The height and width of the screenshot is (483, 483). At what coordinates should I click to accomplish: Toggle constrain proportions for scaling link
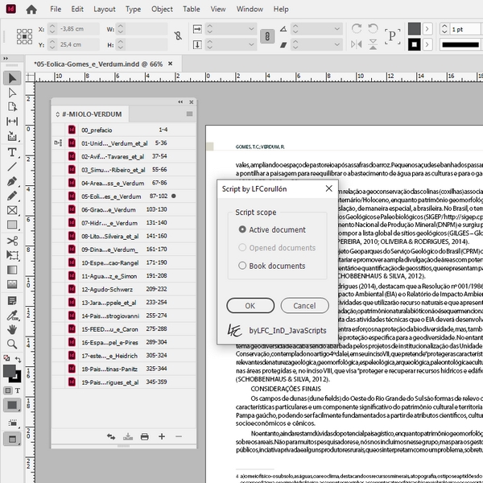coord(266,37)
